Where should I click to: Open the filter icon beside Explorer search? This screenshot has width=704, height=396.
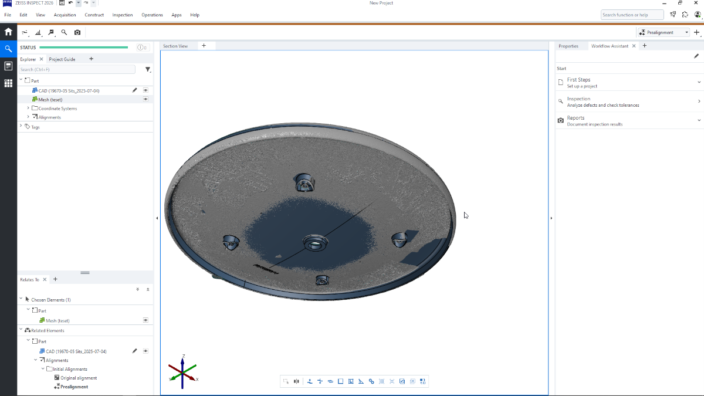[148, 70]
